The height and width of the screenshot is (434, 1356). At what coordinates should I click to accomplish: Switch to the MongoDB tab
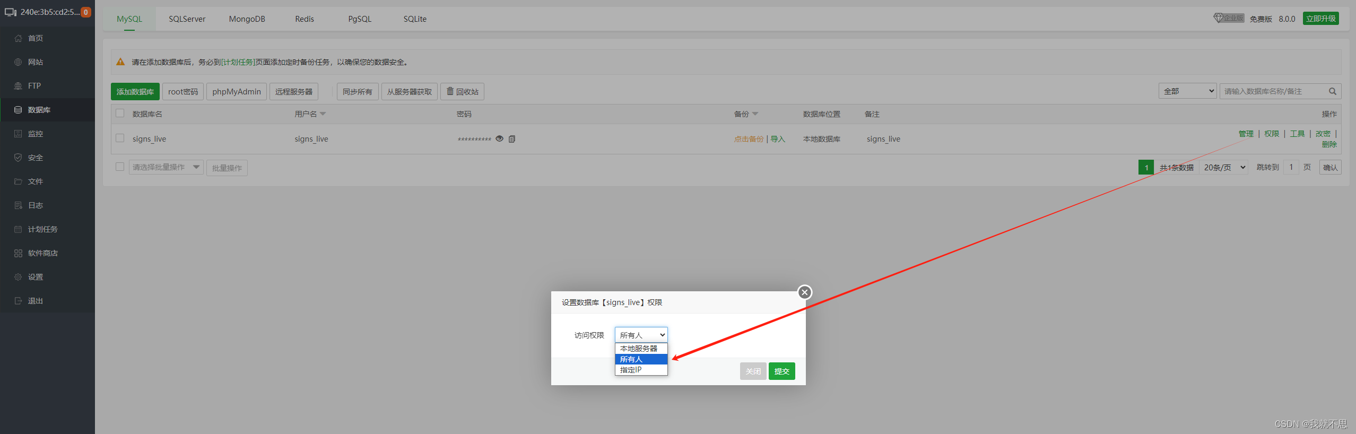click(x=247, y=19)
